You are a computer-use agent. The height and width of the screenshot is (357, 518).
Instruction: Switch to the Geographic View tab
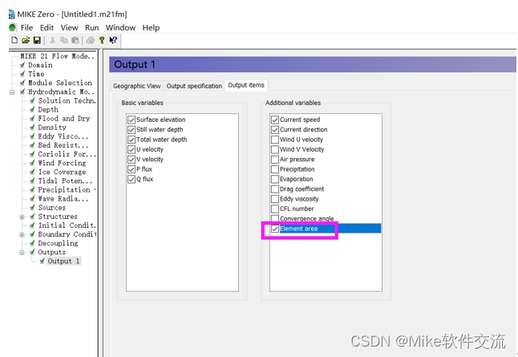click(136, 86)
